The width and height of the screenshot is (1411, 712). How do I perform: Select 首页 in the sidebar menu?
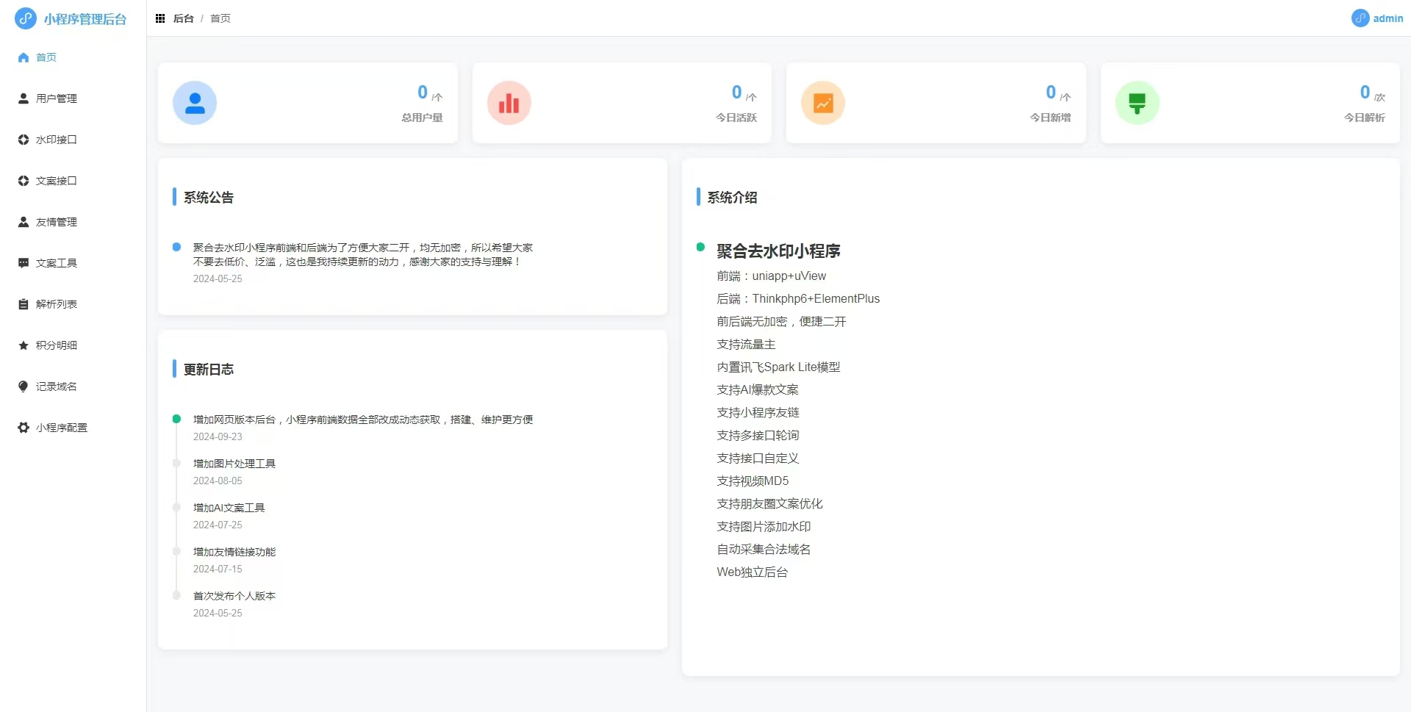(x=46, y=57)
